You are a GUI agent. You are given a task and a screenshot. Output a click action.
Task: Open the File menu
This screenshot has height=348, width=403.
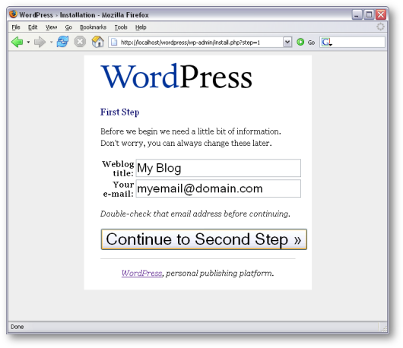(x=16, y=27)
